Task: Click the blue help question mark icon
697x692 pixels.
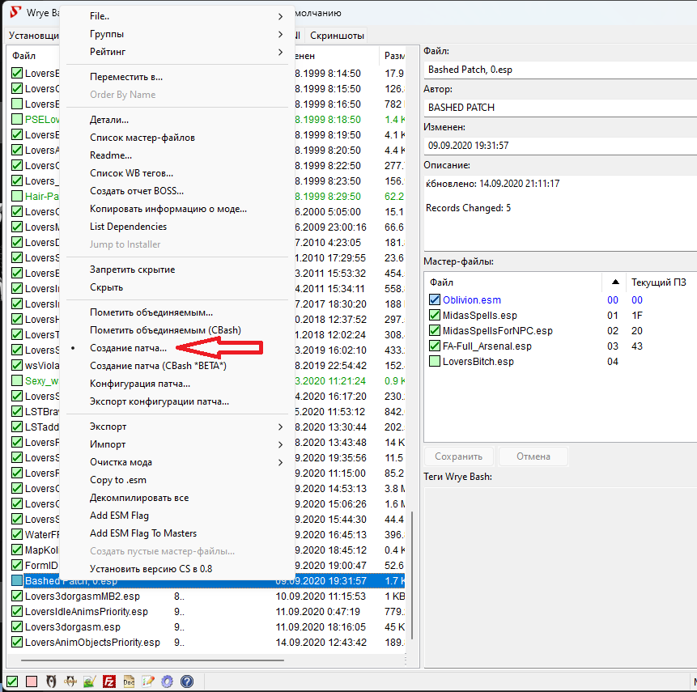Action: point(187,681)
